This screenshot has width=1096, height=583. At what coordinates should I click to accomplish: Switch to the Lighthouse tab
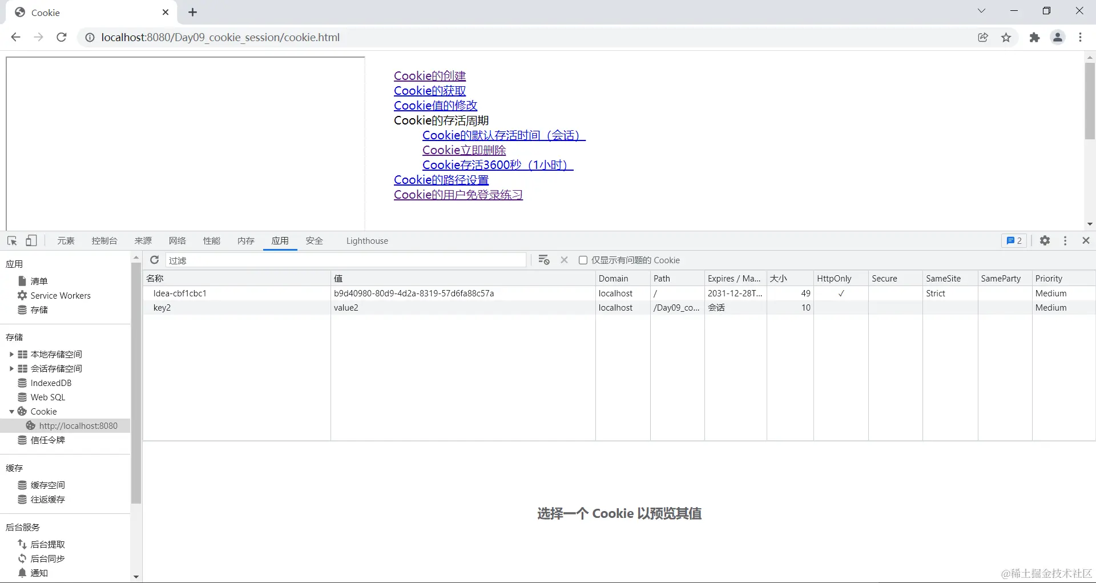click(x=367, y=241)
